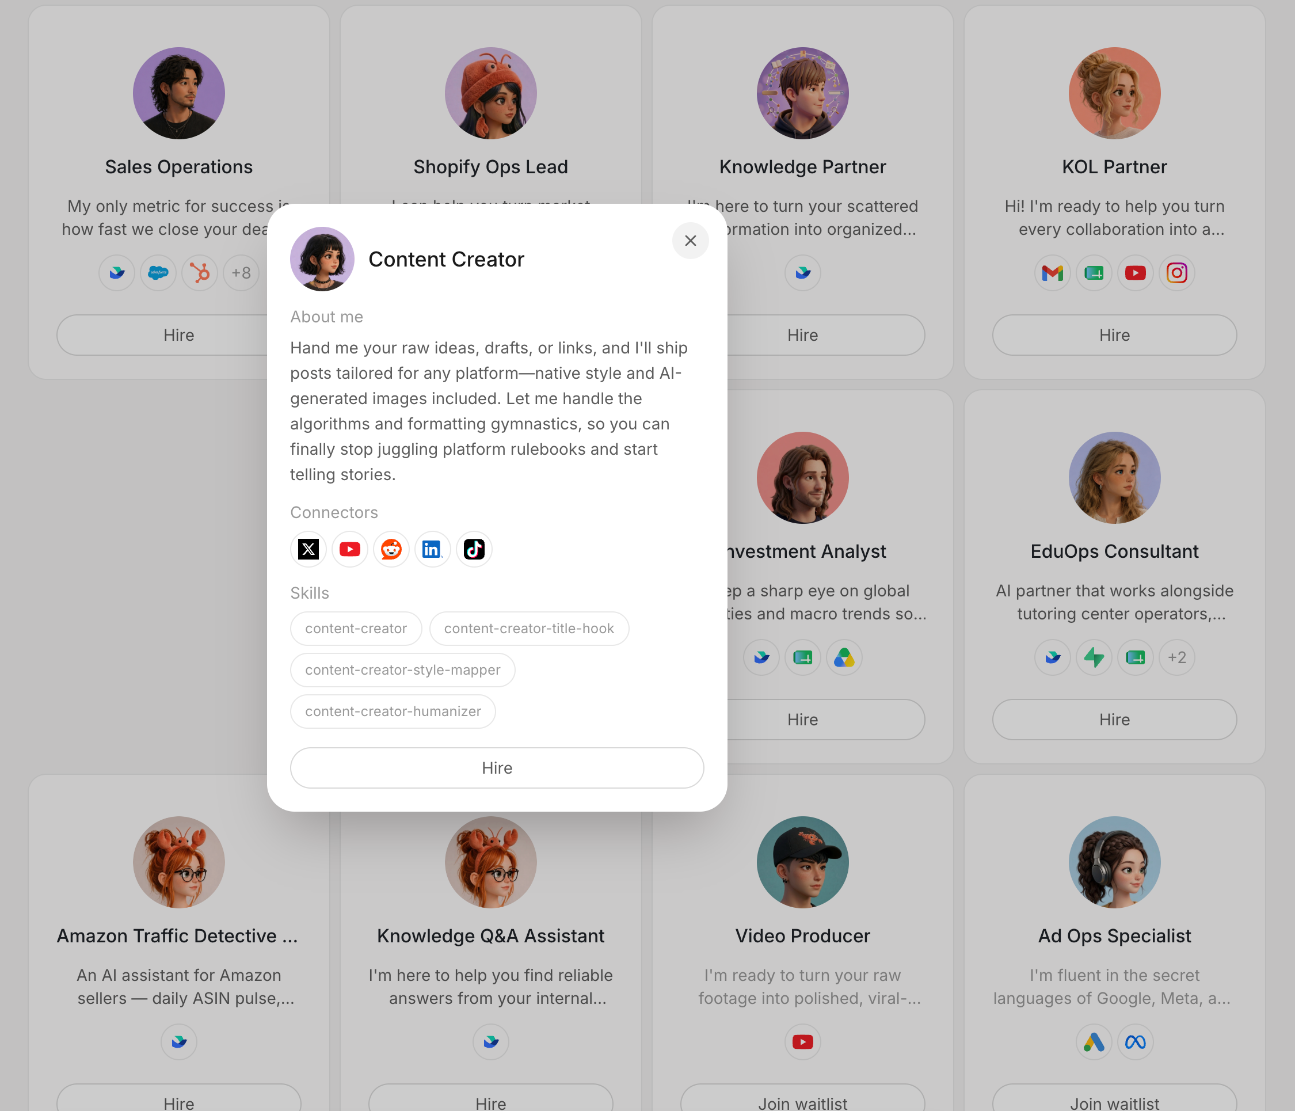
Task: Click the blue bird icon on Investment Analyst card
Action: 761,658
